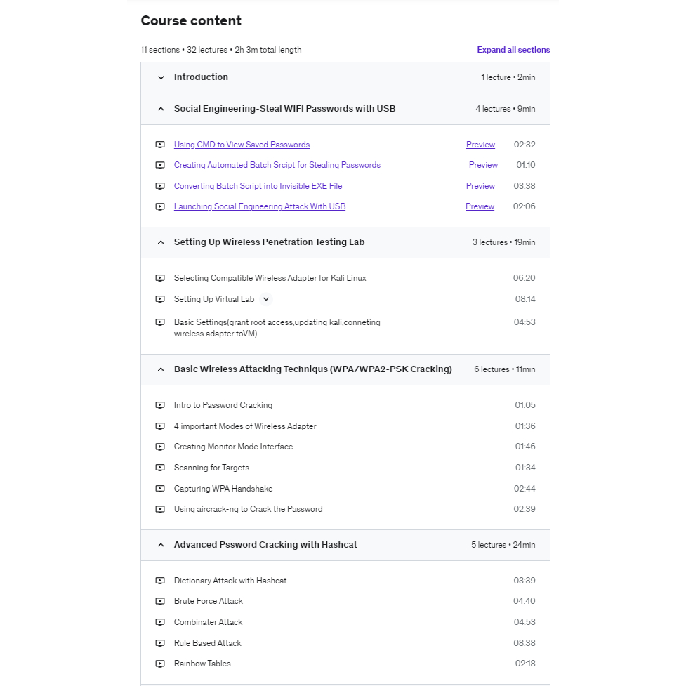
Task: Select Dictionary Attack with Hashcat lecture
Action: point(230,581)
